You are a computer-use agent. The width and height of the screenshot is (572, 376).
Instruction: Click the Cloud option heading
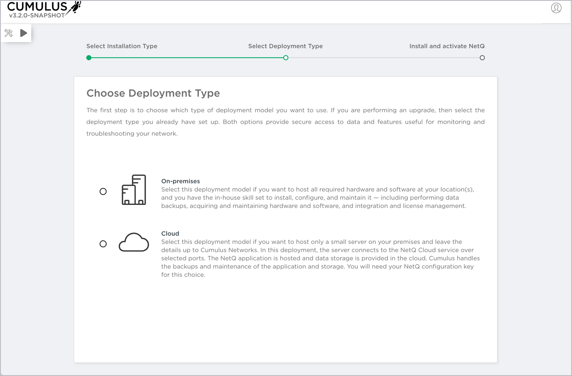(x=170, y=233)
